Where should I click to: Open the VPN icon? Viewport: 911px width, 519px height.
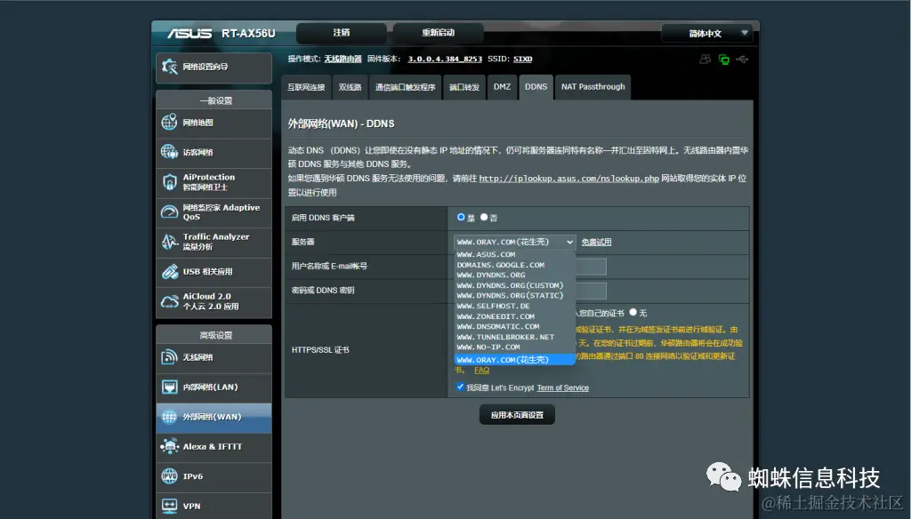(169, 507)
